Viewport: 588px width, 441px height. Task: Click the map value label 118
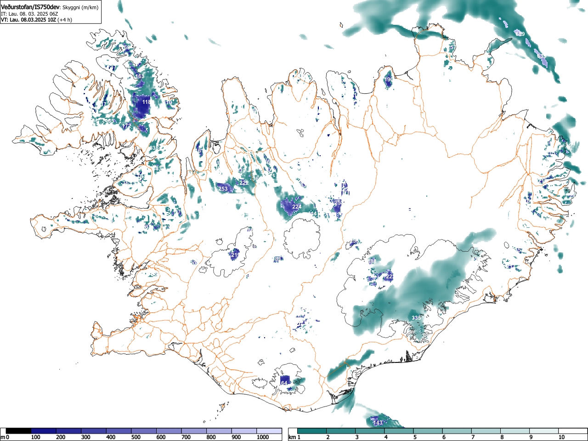147,102
